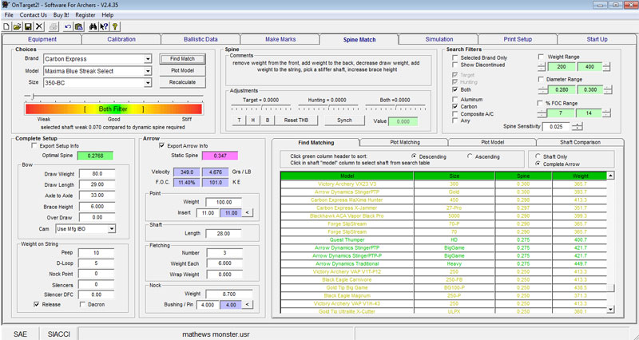
Task: Open the Plot Matching tab
Action: [x=404, y=142]
